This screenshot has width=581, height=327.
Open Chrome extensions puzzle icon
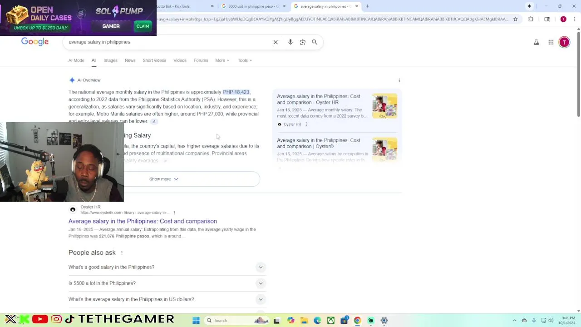[531, 19]
